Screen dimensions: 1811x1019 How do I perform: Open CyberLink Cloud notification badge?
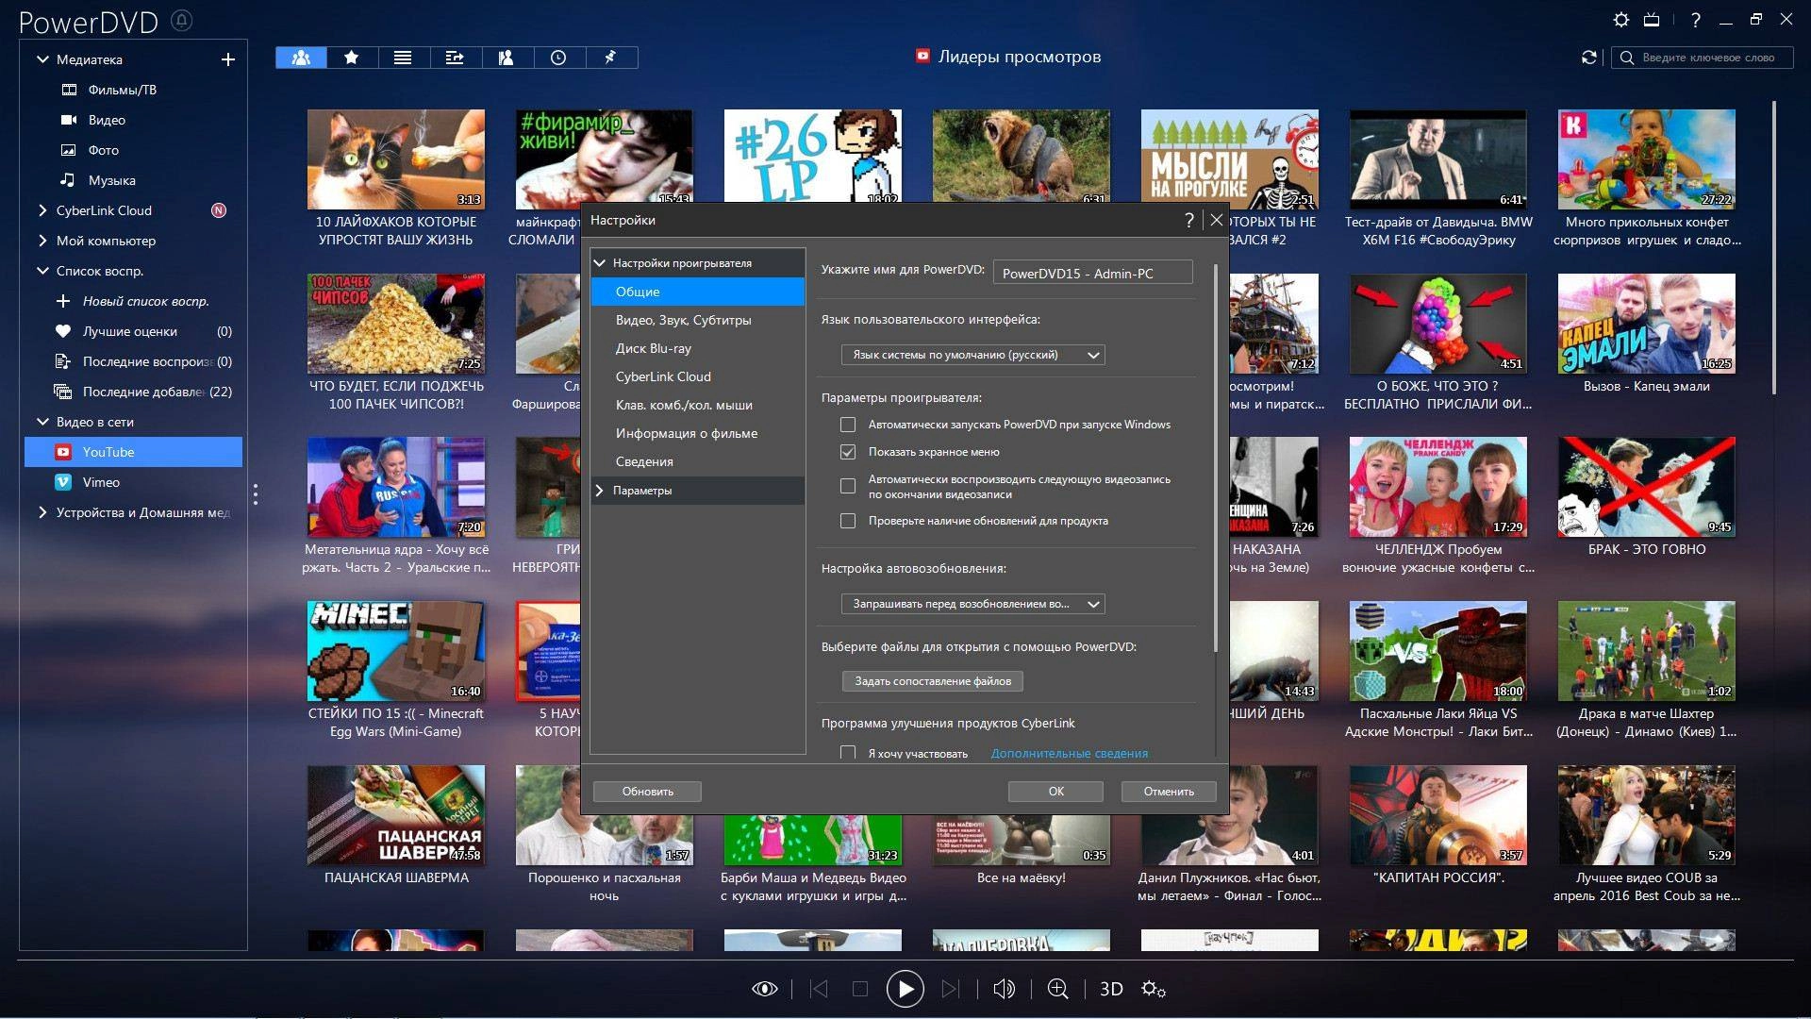[219, 210]
